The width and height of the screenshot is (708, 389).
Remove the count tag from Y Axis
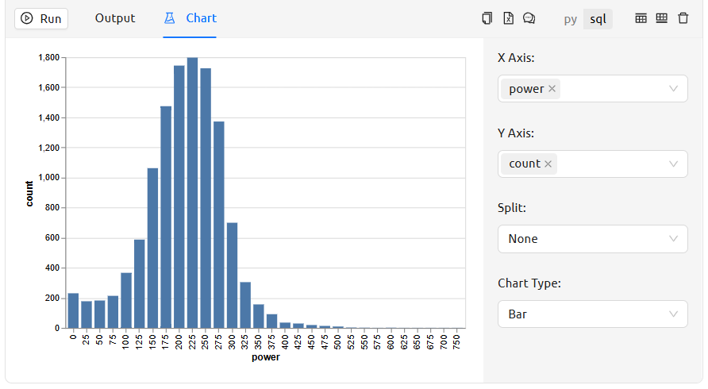[548, 164]
